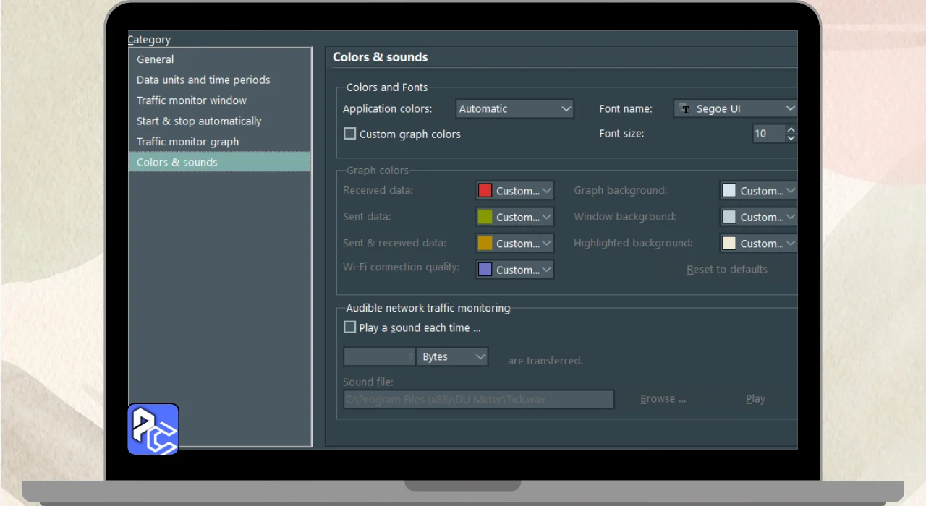Select General in the category list
Screen dimensions: 926x506
[x=156, y=59]
